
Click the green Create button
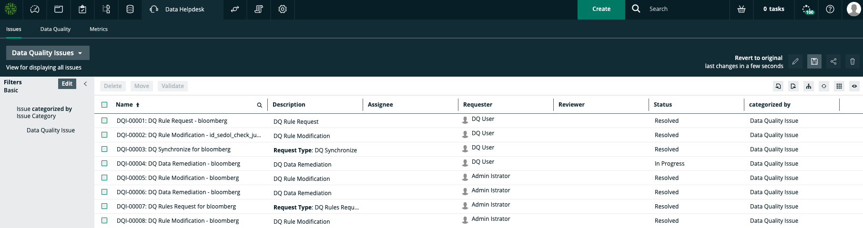point(601,9)
